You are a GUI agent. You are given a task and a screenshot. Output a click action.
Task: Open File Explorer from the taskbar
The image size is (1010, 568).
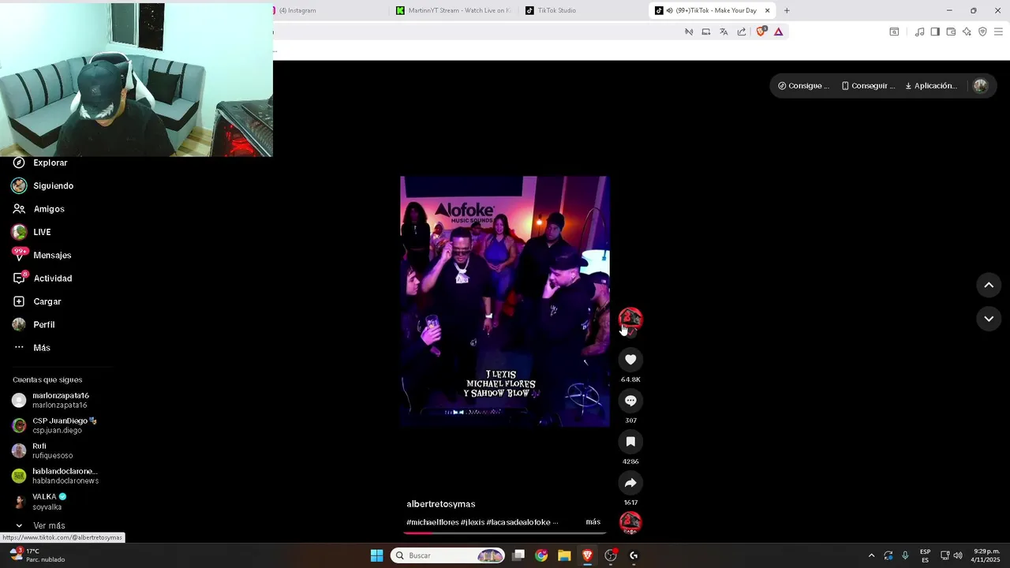564,555
